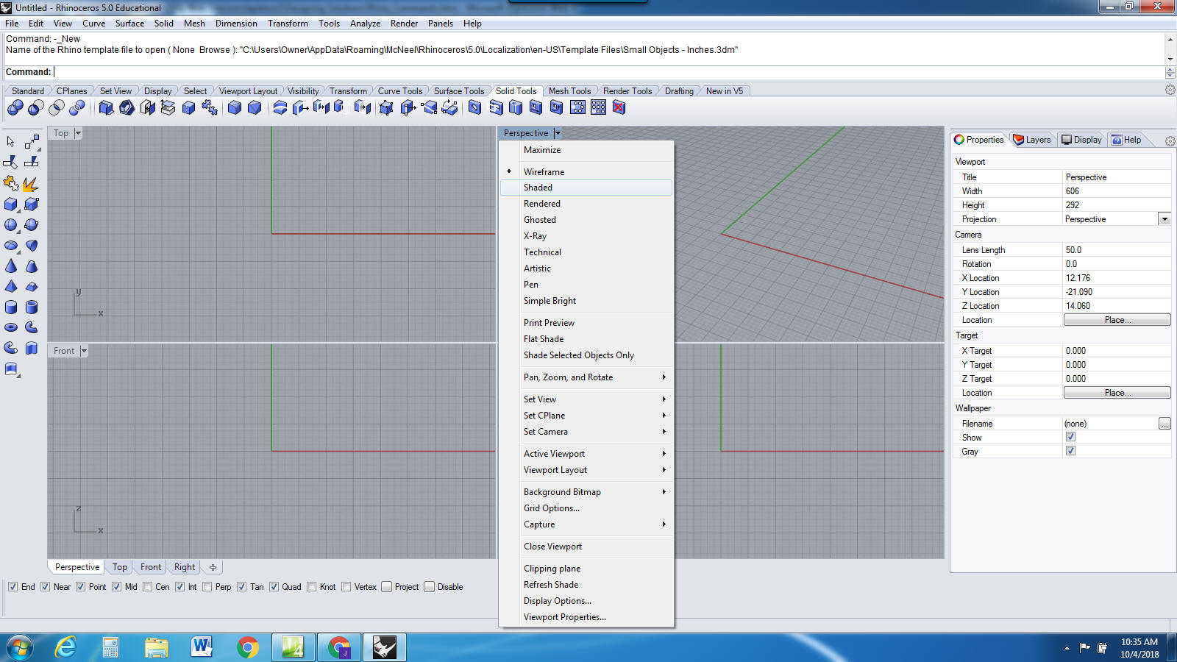The image size is (1177, 662).
Task: Select the Boolean Union tool
Action: tap(15, 108)
